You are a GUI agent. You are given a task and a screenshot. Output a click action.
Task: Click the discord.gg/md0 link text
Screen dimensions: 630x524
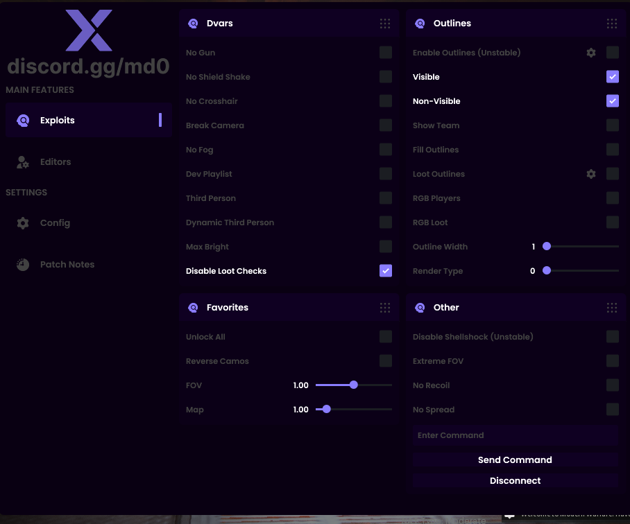[88, 67]
